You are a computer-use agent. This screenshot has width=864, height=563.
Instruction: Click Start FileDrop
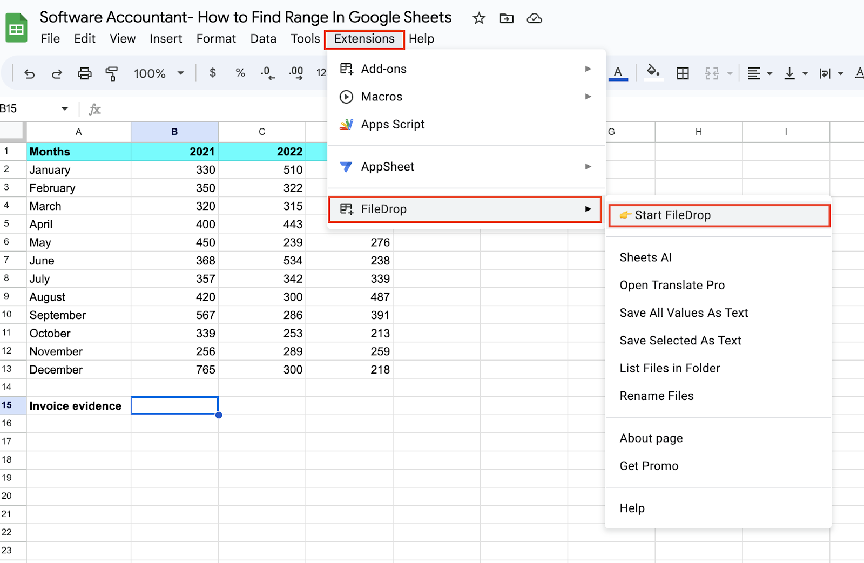point(719,215)
